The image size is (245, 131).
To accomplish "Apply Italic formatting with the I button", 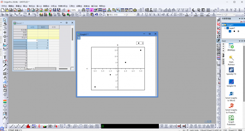I will (x=142, y=14).
